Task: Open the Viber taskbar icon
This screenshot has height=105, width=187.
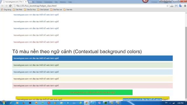Action: pyautogui.click(x=99, y=103)
